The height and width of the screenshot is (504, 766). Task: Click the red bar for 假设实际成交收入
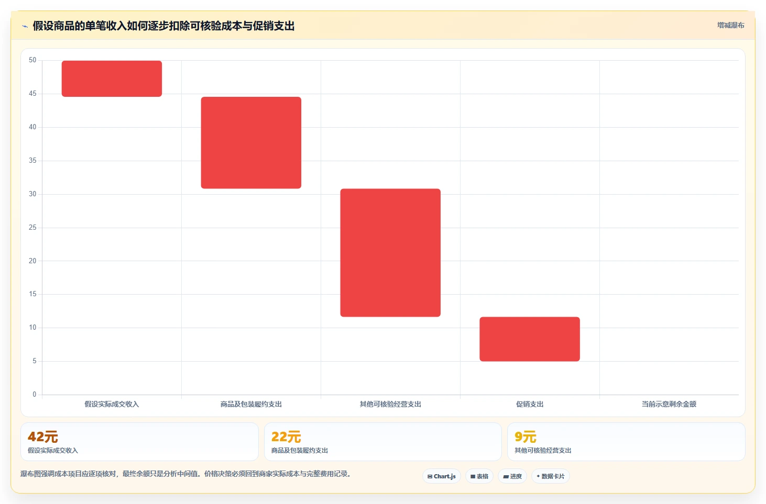112,79
